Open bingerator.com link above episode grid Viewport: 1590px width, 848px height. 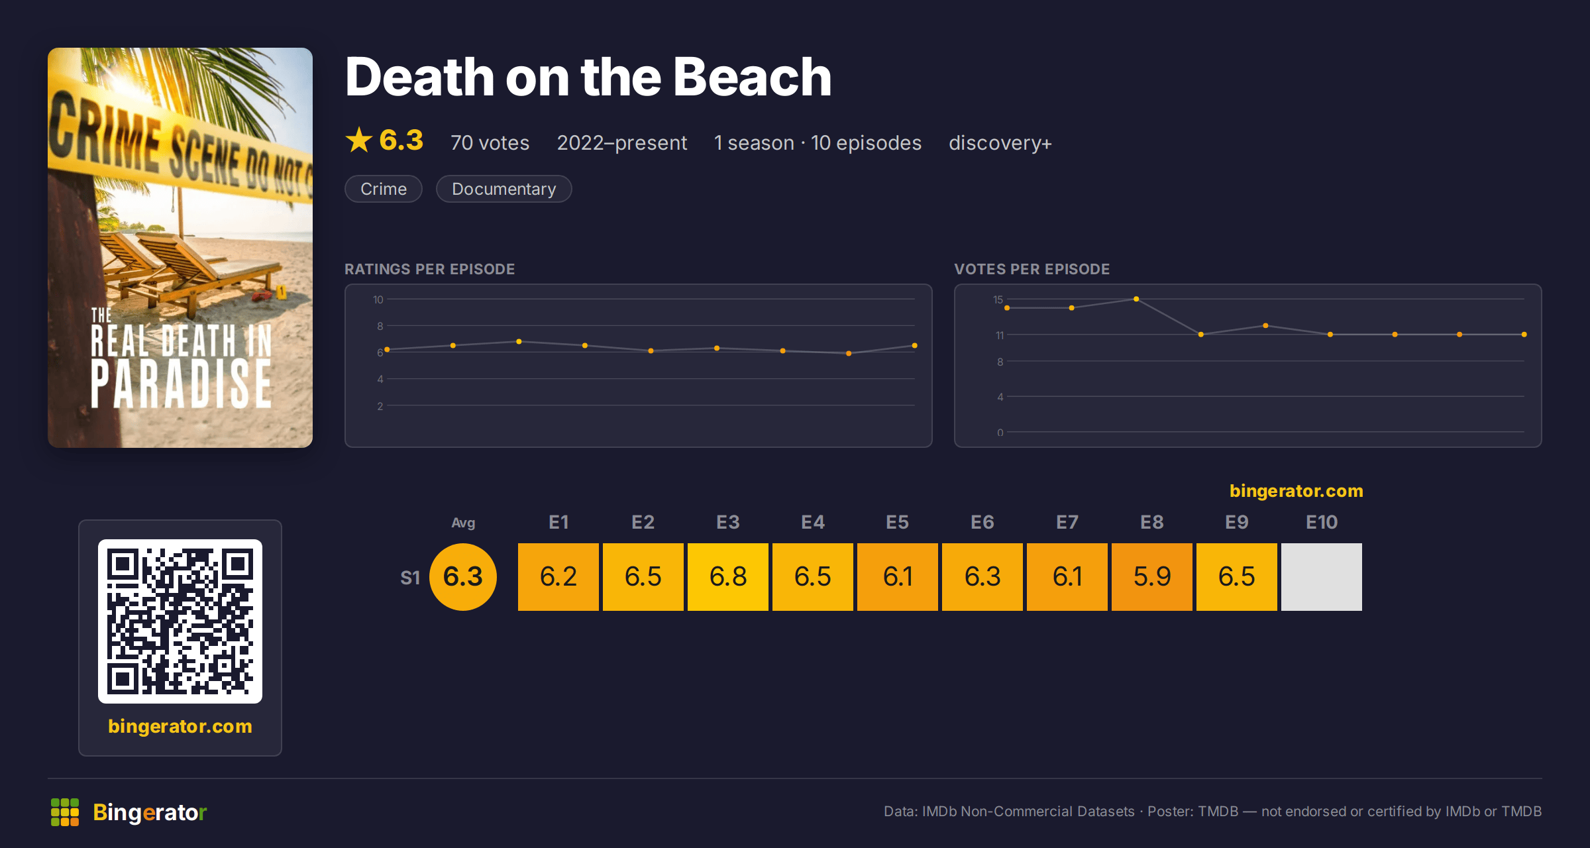pyautogui.click(x=1297, y=491)
